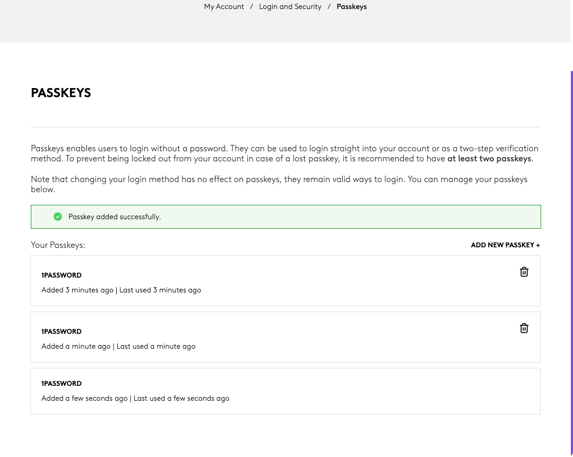Select 1PASSWORD title above 'Added a minute ago'
The image size is (573, 457).
click(x=62, y=332)
